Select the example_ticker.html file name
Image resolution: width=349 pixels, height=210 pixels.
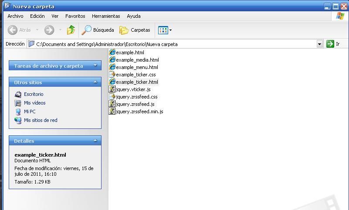click(x=137, y=82)
